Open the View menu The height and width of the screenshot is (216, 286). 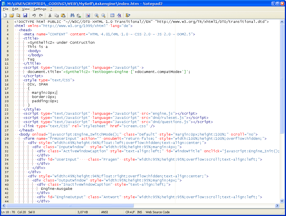coord(26,9)
